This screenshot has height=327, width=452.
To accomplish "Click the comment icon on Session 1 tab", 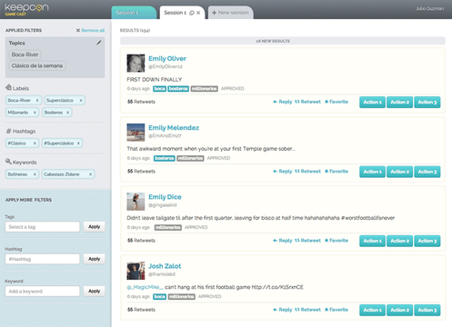I will pyautogui.click(x=192, y=13).
